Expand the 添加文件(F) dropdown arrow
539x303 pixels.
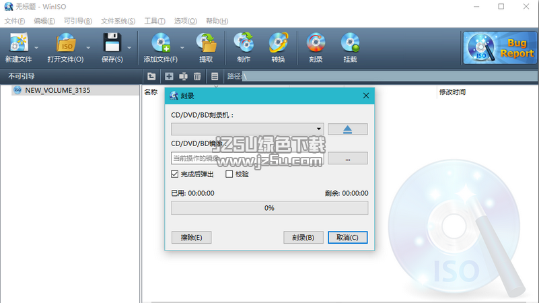[182, 48]
